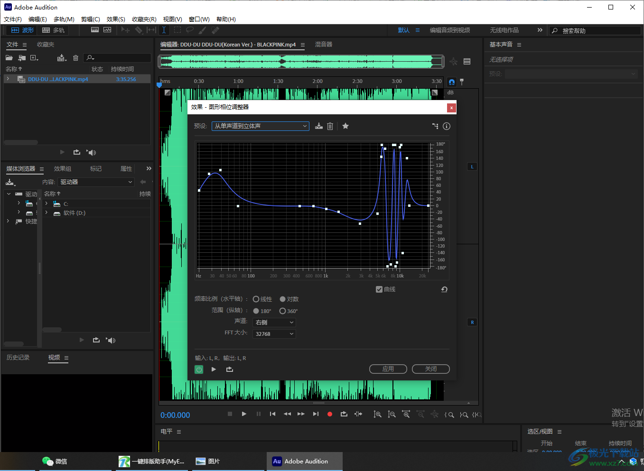Play audio from editor transport bar
Image resolution: width=644 pixels, height=471 pixels.
click(244, 414)
